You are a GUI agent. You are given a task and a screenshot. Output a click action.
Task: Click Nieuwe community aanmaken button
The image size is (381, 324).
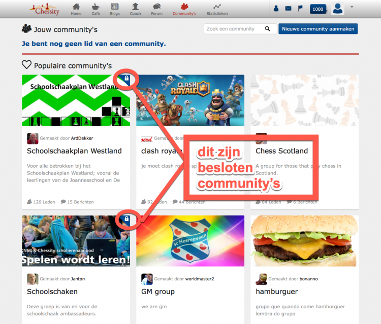(318, 29)
